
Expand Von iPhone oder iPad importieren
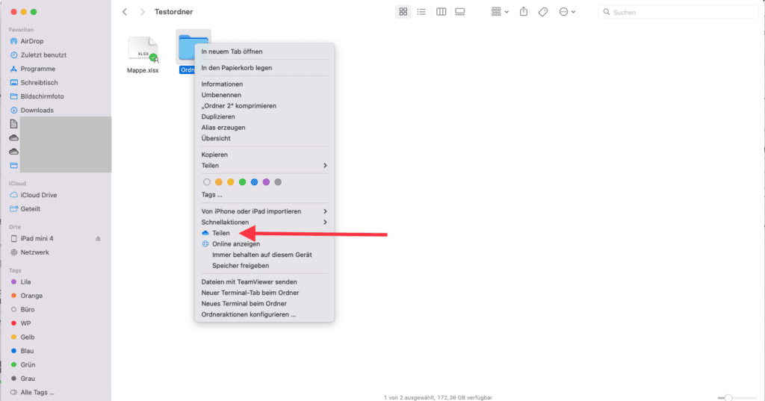264,211
